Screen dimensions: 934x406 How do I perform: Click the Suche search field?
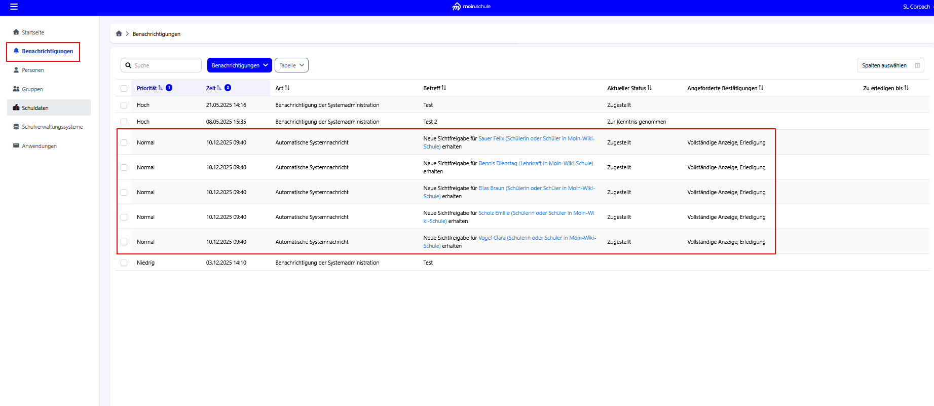(166, 65)
